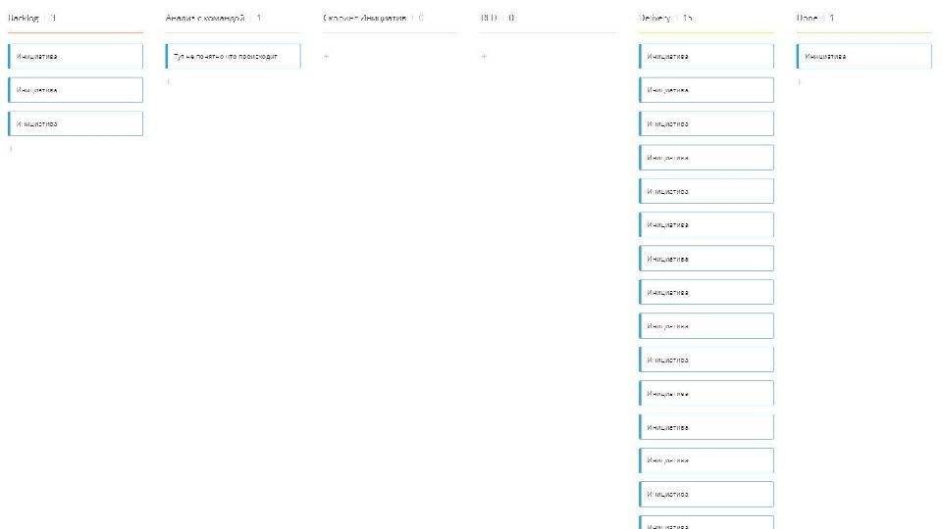Add card to empty Скоринг Инициатив column
This screenshot has width=942, height=529.
(x=327, y=57)
